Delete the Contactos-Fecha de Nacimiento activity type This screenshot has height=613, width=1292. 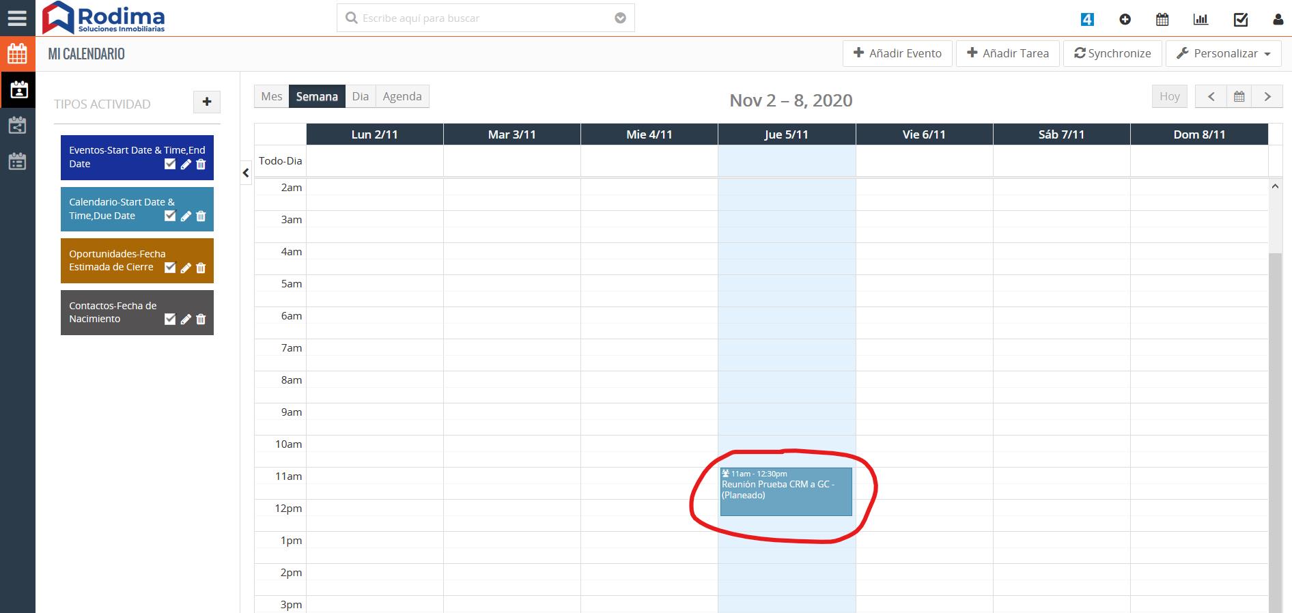pos(201,319)
